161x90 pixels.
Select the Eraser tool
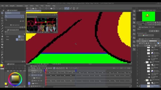(x=2, y=36)
